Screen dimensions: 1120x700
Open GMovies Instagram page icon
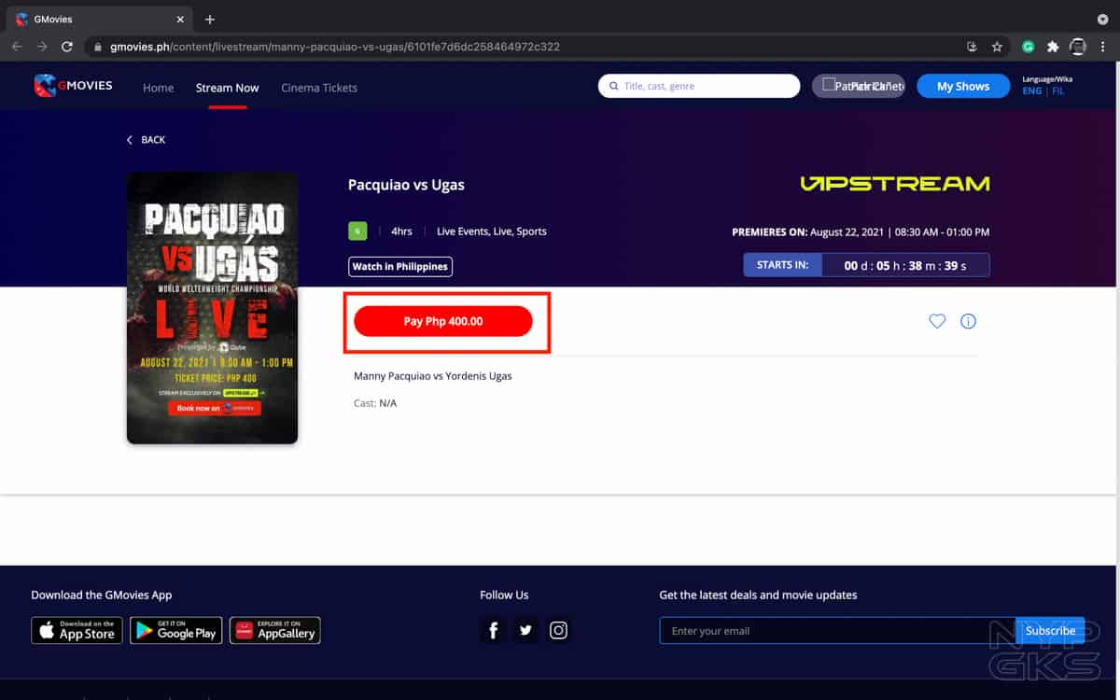tap(558, 631)
